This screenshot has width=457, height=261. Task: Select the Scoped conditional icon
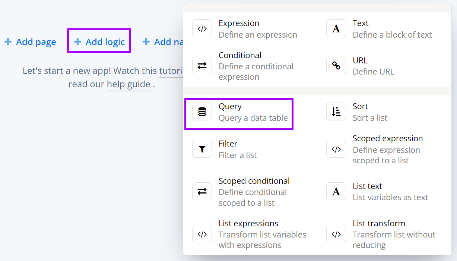(202, 192)
